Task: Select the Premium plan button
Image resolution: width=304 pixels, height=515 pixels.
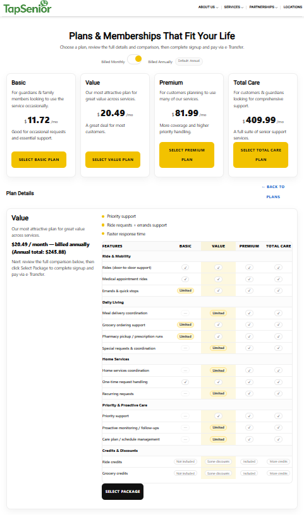Action: point(187,155)
